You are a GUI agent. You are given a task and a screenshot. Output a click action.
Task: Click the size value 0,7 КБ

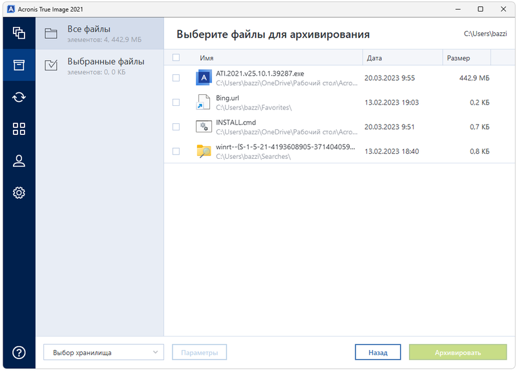[480, 127]
